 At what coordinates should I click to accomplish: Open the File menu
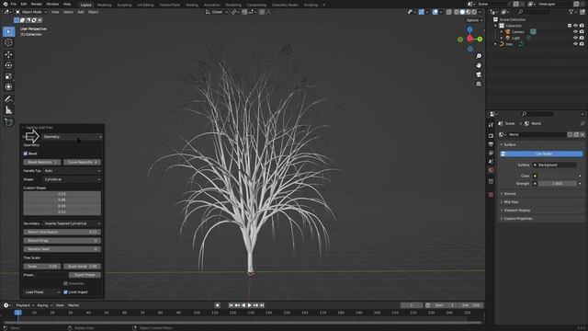pyautogui.click(x=14, y=4)
